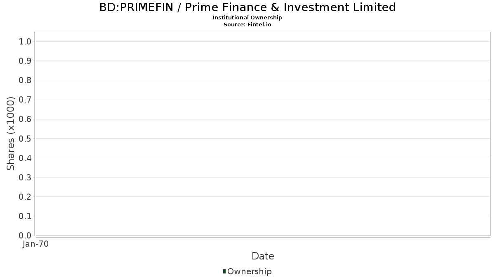This screenshot has height=278, width=495.
Task: Select the 0.1 y-axis tick label
Action: click(25, 216)
